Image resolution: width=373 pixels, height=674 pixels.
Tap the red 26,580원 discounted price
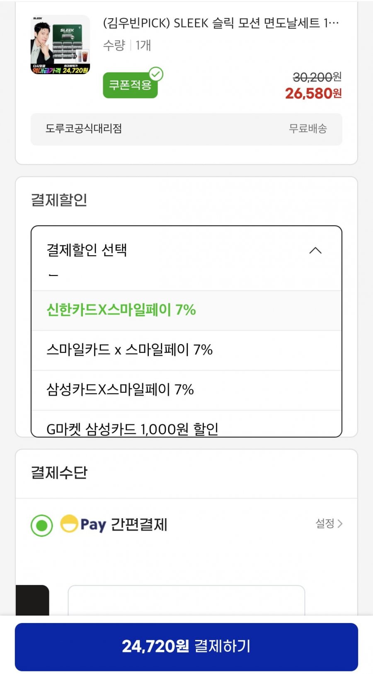[313, 94]
